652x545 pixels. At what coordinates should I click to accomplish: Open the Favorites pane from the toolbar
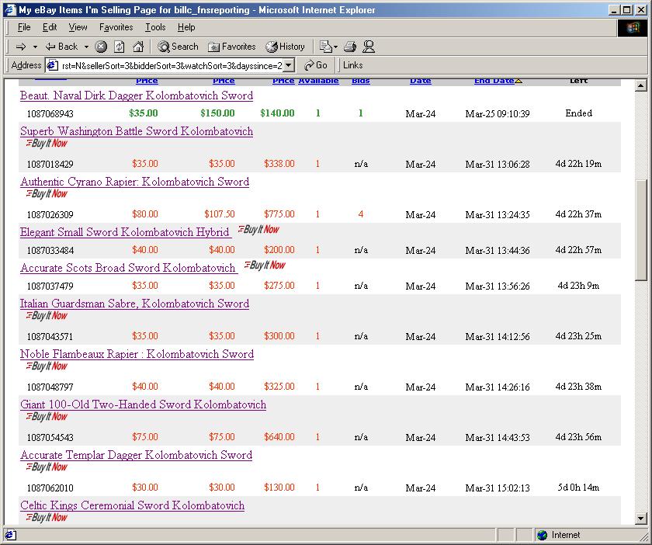coord(231,47)
